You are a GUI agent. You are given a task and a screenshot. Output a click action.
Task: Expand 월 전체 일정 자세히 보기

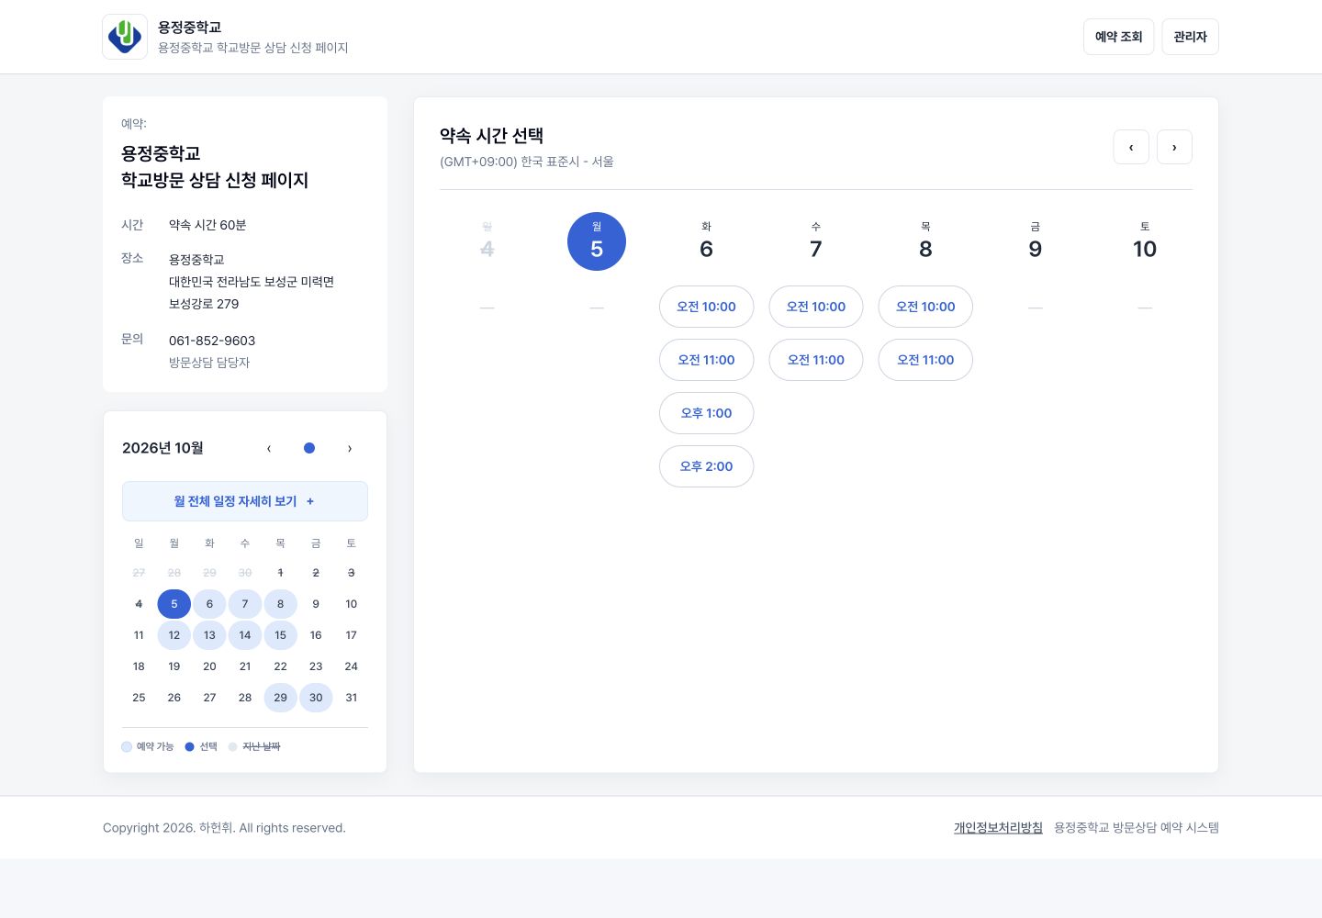click(245, 501)
